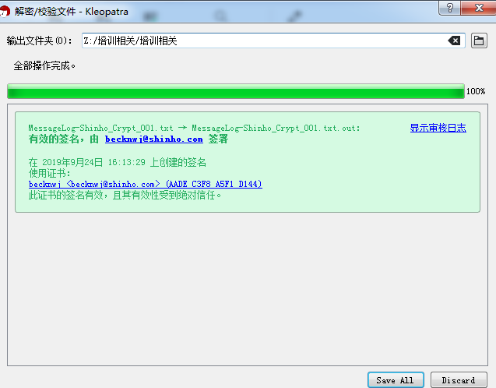Click the certificate trust statement 此证书的签名有效
This screenshot has height=388, width=496.
pyautogui.click(x=125, y=195)
